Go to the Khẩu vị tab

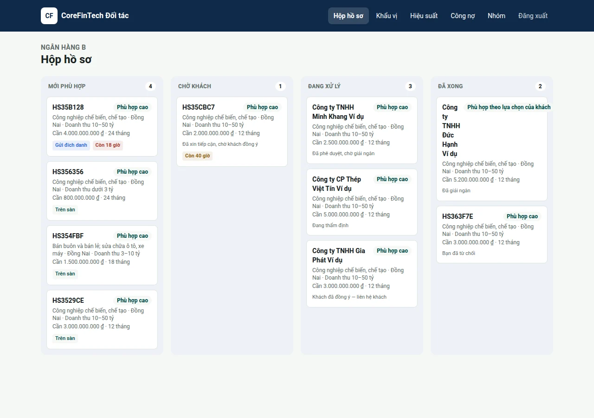[x=387, y=16]
